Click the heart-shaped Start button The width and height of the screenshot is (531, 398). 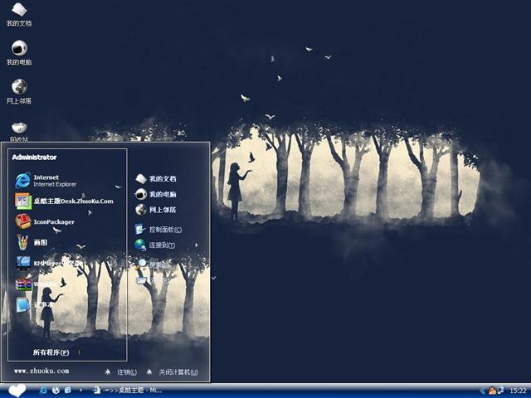(x=17, y=391)
